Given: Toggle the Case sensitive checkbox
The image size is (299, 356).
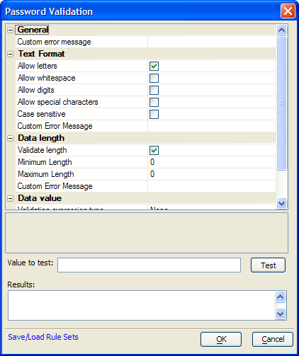Looking at the screenshot, I should 154,114.
